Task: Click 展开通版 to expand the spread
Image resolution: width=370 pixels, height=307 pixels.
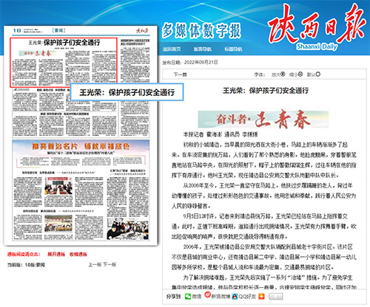Action: [x=56, y=255]
